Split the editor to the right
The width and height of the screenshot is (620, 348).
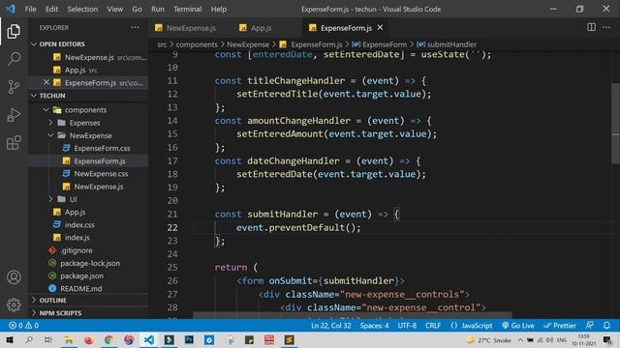591,27
